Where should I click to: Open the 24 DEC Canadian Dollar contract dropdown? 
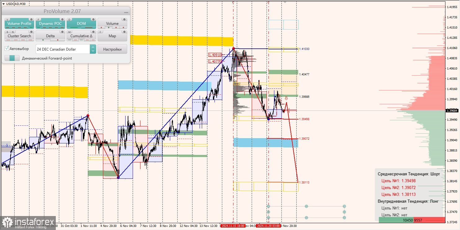pyautogui.click(x=66, y=49)
